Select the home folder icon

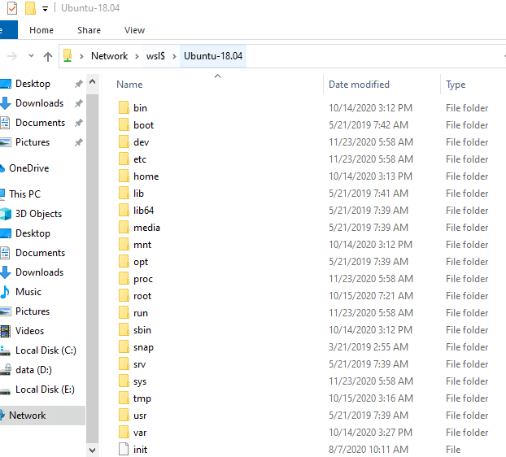pyautogui.click(x=124, y=176)
